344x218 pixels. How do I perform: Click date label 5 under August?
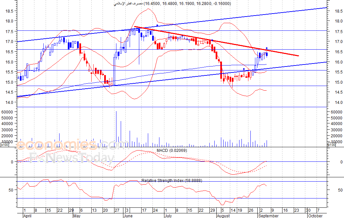(223, 210)
